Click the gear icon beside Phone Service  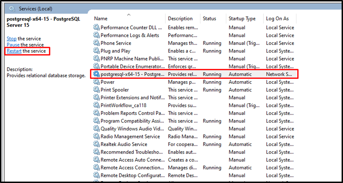pos(96,43)
